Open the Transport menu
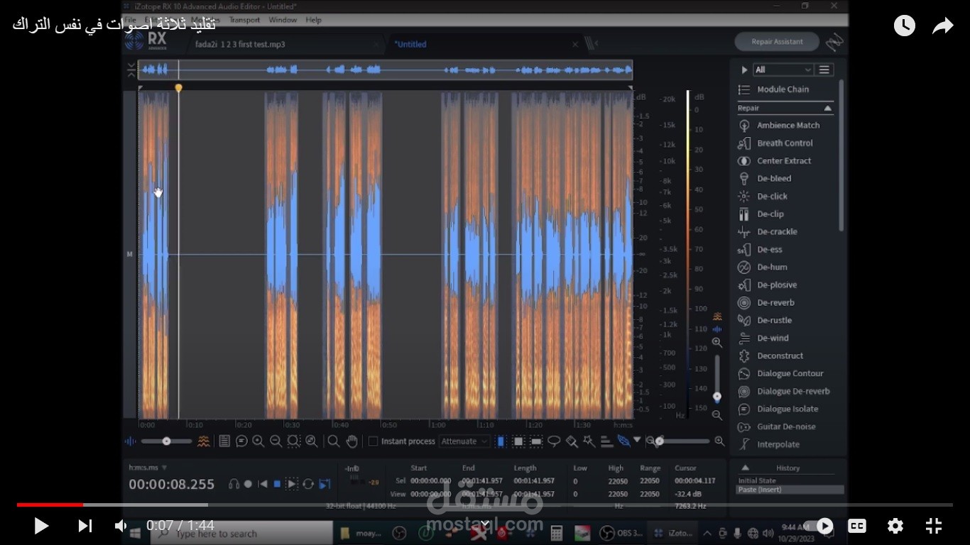970x545 pixels. [244, 20]
